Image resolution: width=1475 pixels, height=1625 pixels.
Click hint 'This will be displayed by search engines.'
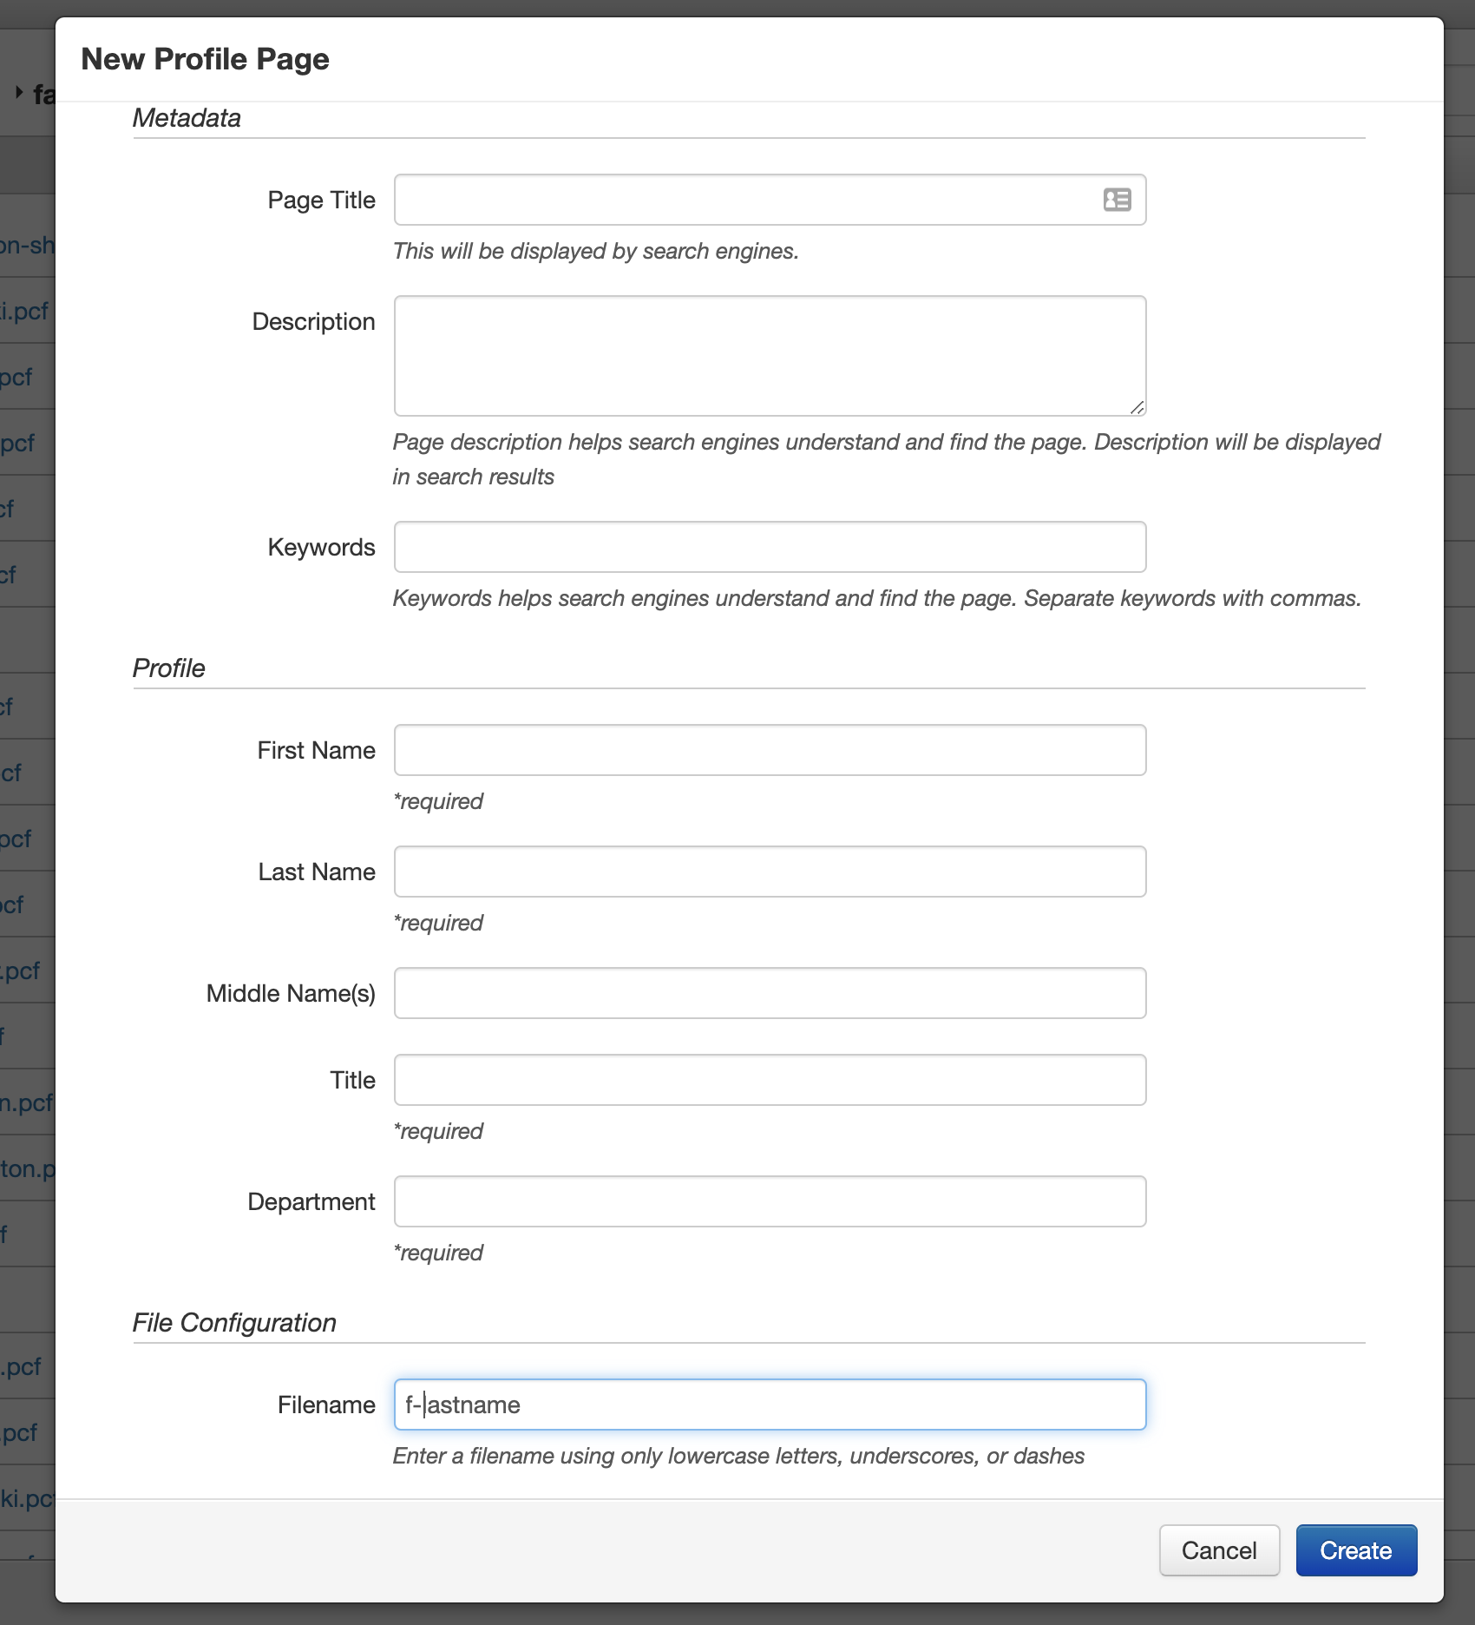tap(595, 251)
